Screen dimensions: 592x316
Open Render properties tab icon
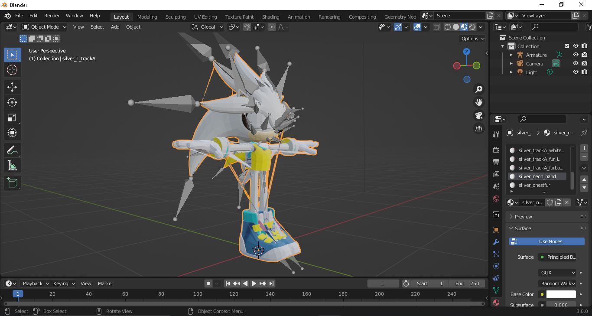click(x=496, y=150)
